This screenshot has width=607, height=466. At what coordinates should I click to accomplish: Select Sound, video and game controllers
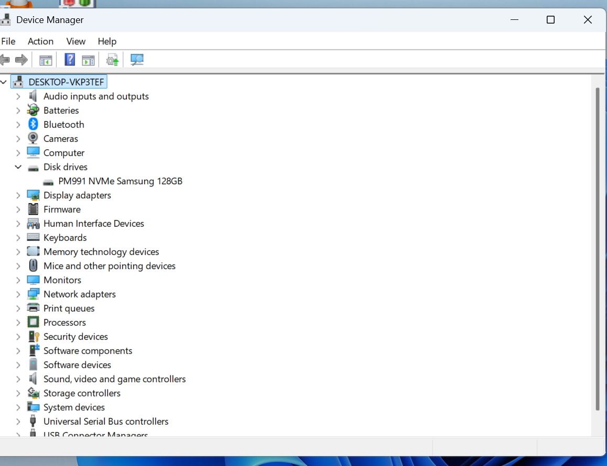click(x=114, y=379)
